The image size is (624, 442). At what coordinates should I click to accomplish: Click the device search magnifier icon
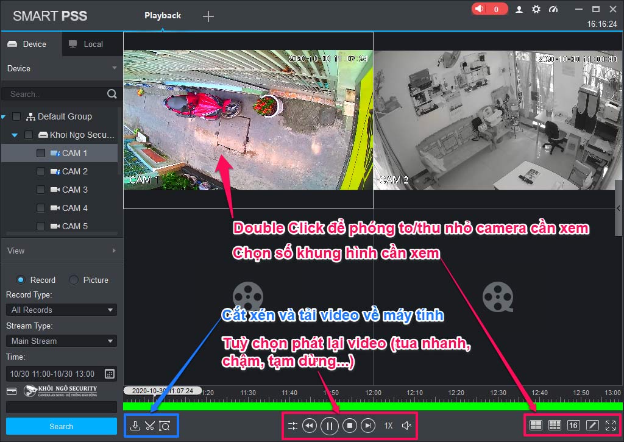(112, 94)
